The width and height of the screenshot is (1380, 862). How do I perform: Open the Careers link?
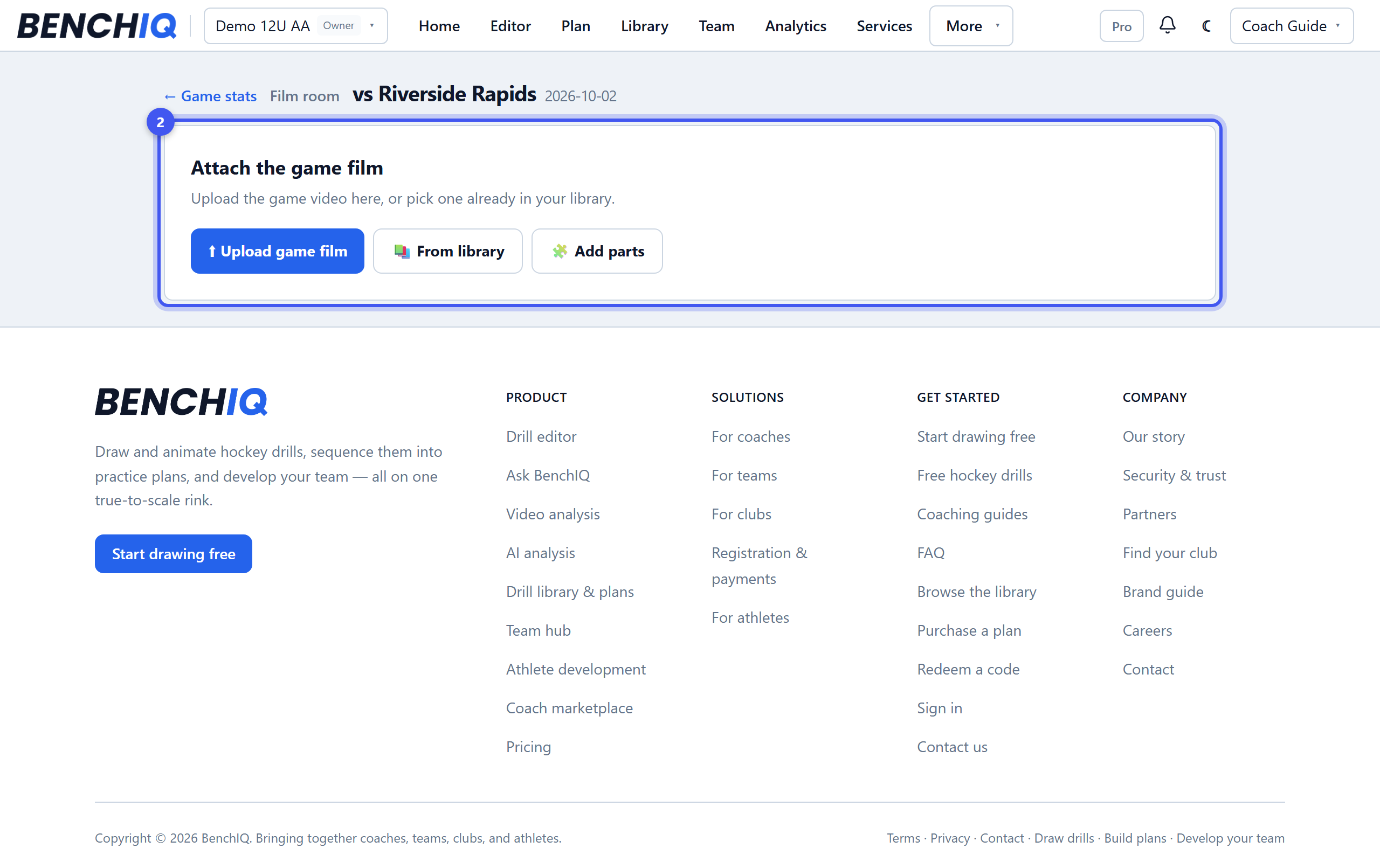tap(1147, 630)
